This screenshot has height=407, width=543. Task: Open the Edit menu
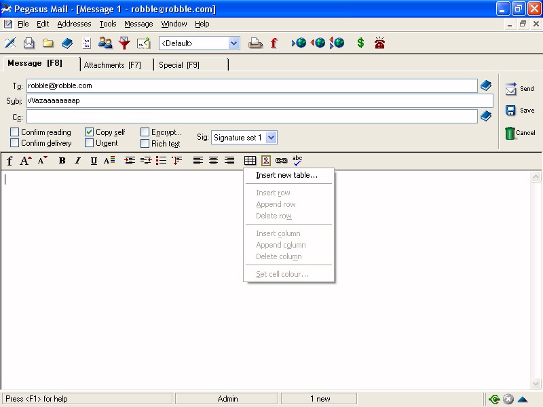pos(43,24)
